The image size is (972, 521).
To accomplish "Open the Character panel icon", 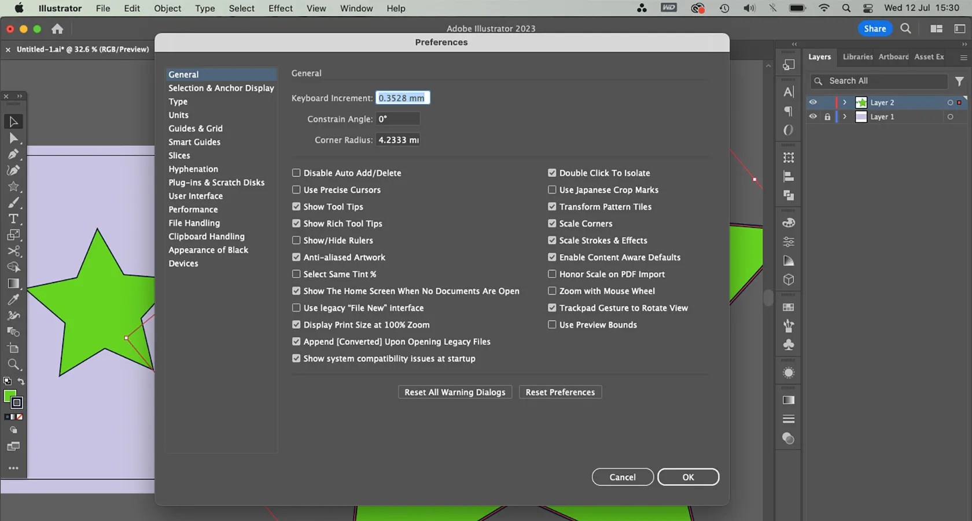I will 787,91.
